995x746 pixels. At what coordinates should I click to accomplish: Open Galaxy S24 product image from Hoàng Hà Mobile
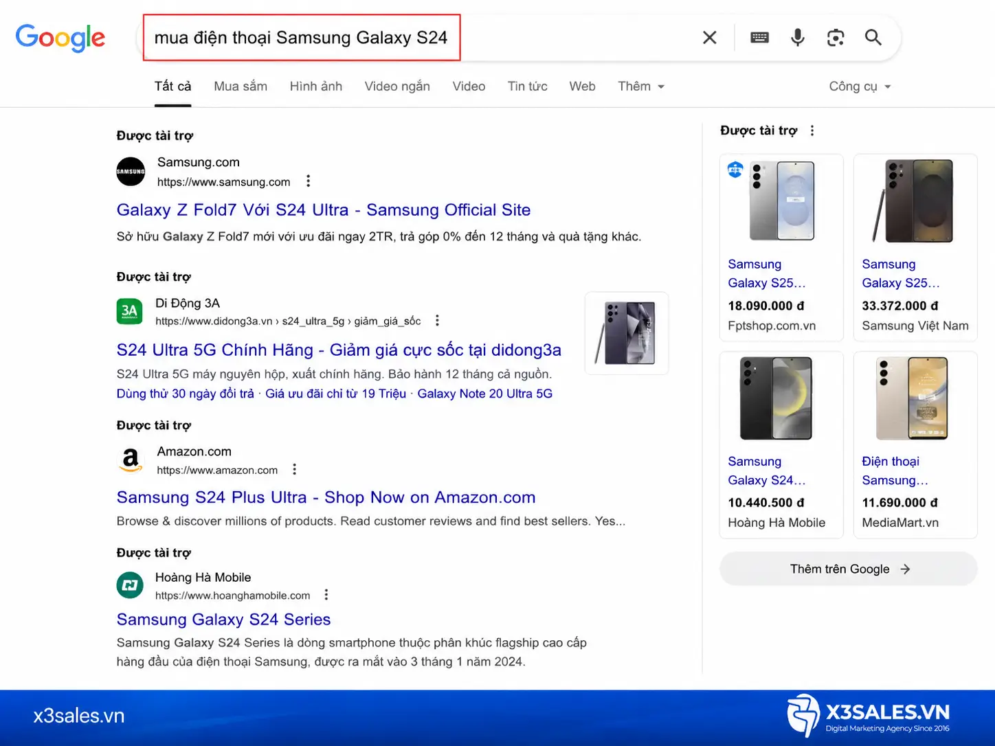click(776, 398)
